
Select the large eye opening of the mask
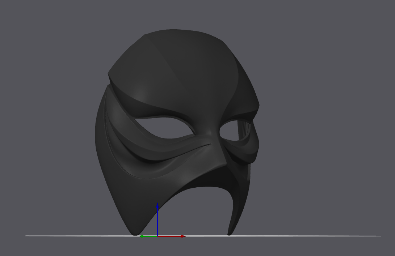[166, 127]
